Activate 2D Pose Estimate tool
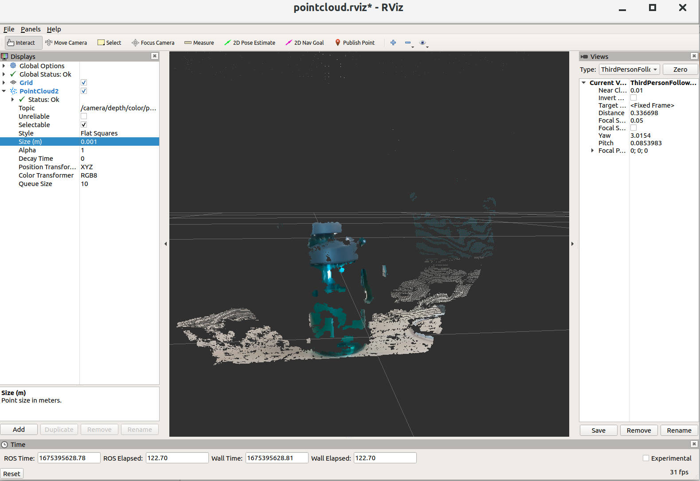The width and height of the screenshot is (700, 481). [250, 43]
